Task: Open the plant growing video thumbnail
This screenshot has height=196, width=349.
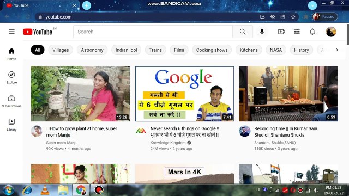Action: coord(80,94)
